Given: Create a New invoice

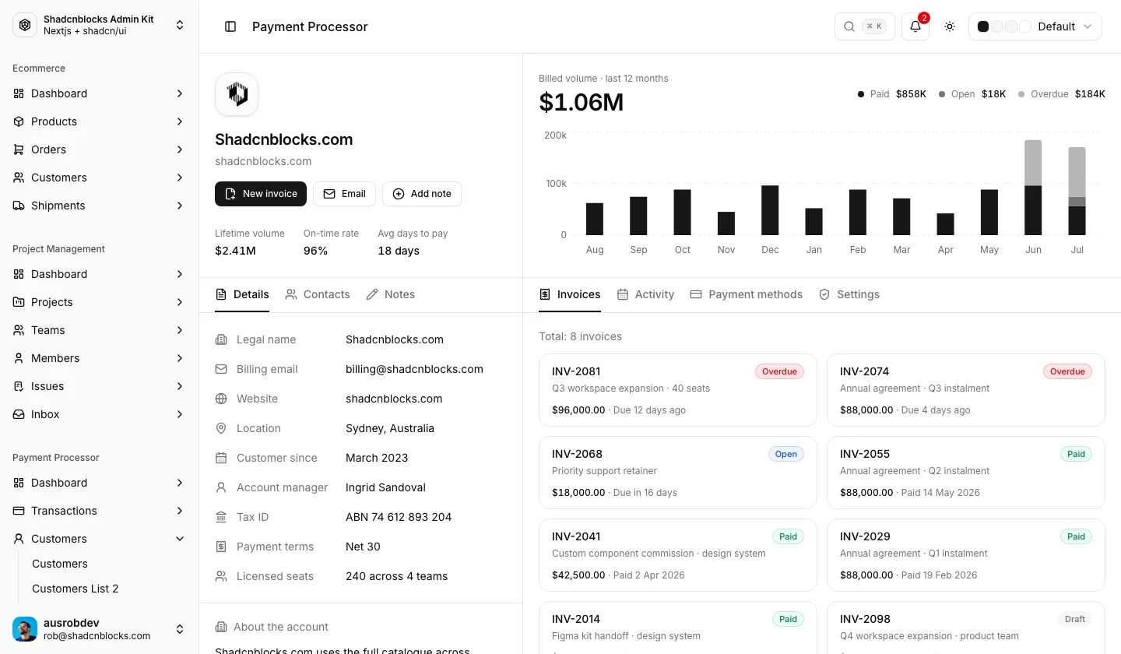Looking at the screenshot, I should coord(261,194).
